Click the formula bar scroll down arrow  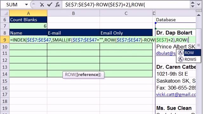[193, 6]
